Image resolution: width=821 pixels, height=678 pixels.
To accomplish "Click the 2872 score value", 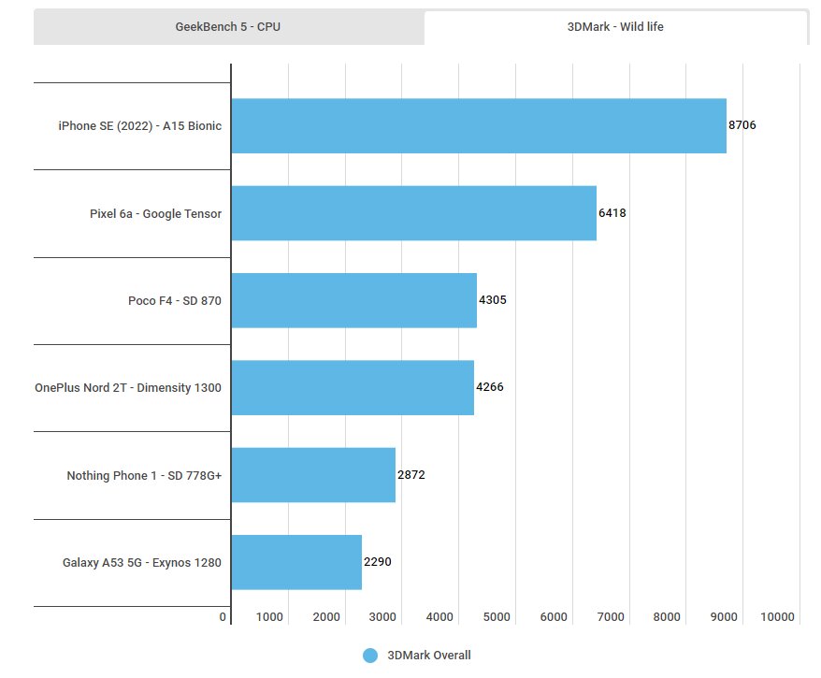I will click(411, 475).
